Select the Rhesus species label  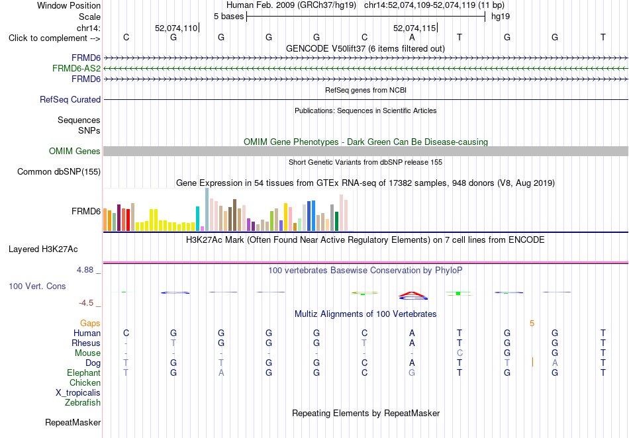pyautogui.click(x=86, y=343)
